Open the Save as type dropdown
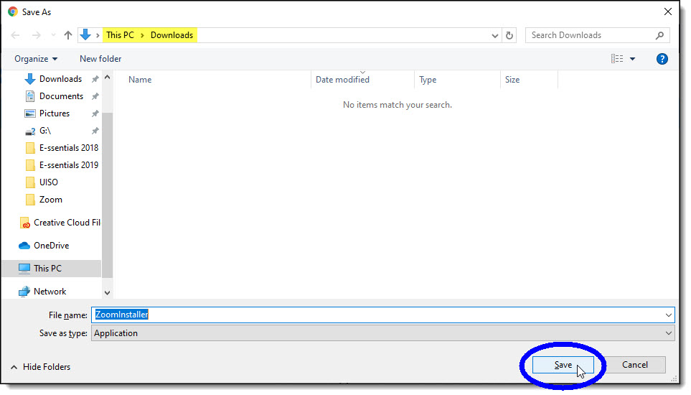This screenshot has width=691, height=395. point(383,333)
